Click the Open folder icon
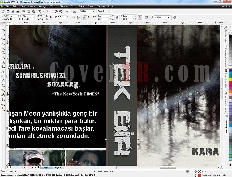The image size is (232, 177). (x=8, y=11)
